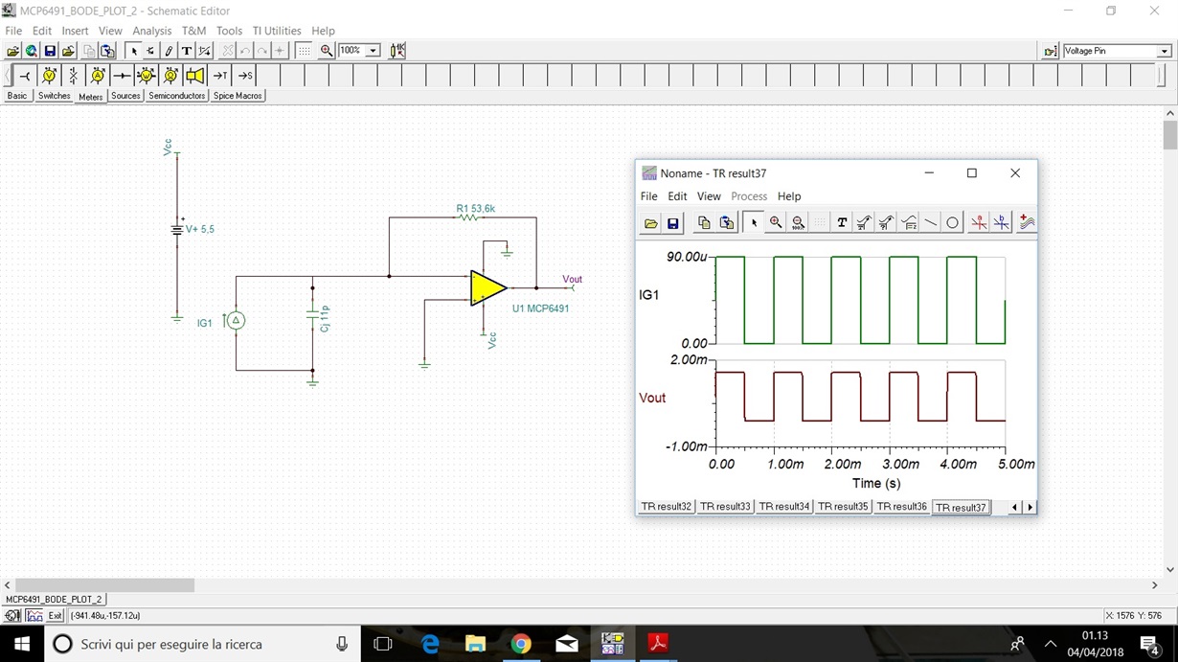Click the U1 MCP6491 op-amp label

tap(540, 308)
